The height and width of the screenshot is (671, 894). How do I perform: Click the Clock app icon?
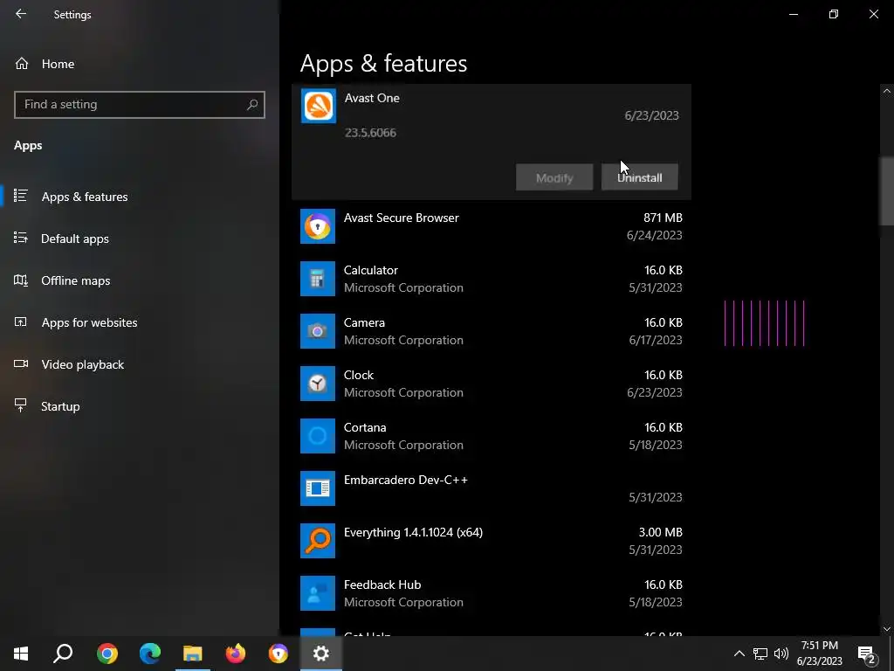(318, 384)
